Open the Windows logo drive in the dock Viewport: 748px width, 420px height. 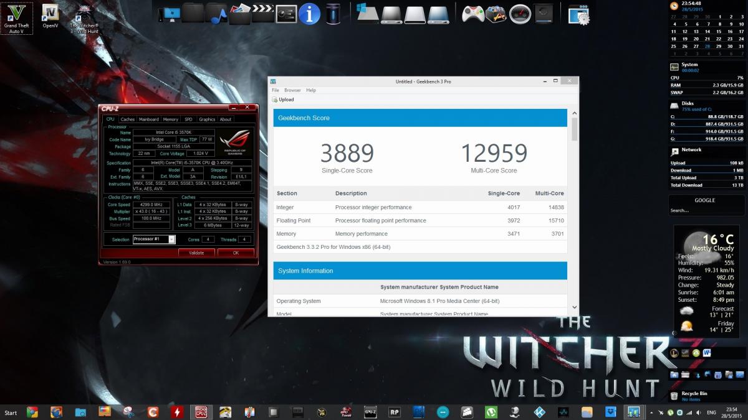point(367,14)
